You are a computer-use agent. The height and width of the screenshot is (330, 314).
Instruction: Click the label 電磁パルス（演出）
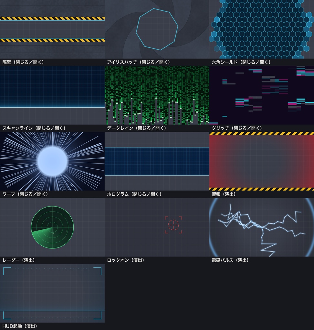230,260
